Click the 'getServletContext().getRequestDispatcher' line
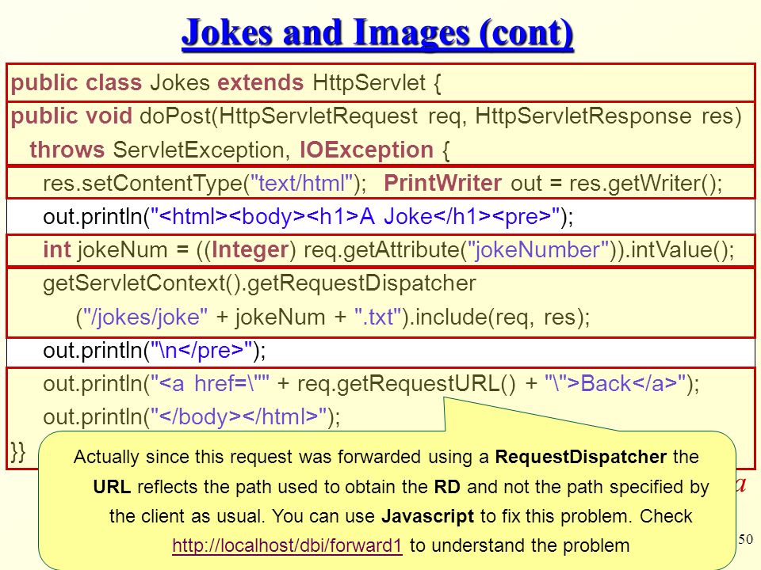 click(x=260, y=283)
